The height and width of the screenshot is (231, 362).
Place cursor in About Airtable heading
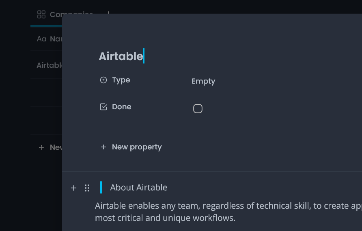pyautogui.click(x=138, y=187)
